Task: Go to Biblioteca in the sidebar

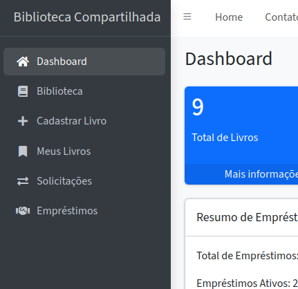Action: click(84, 91)
